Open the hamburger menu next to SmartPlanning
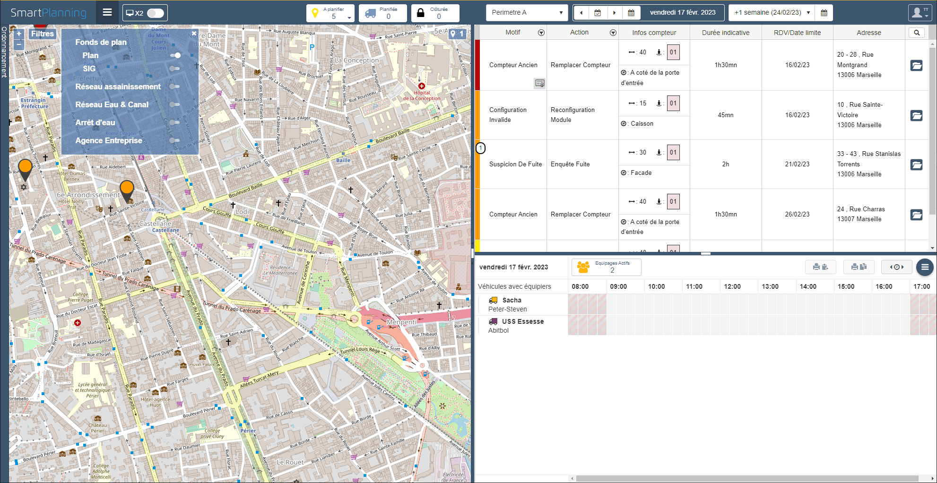 [x=107, y=12]
